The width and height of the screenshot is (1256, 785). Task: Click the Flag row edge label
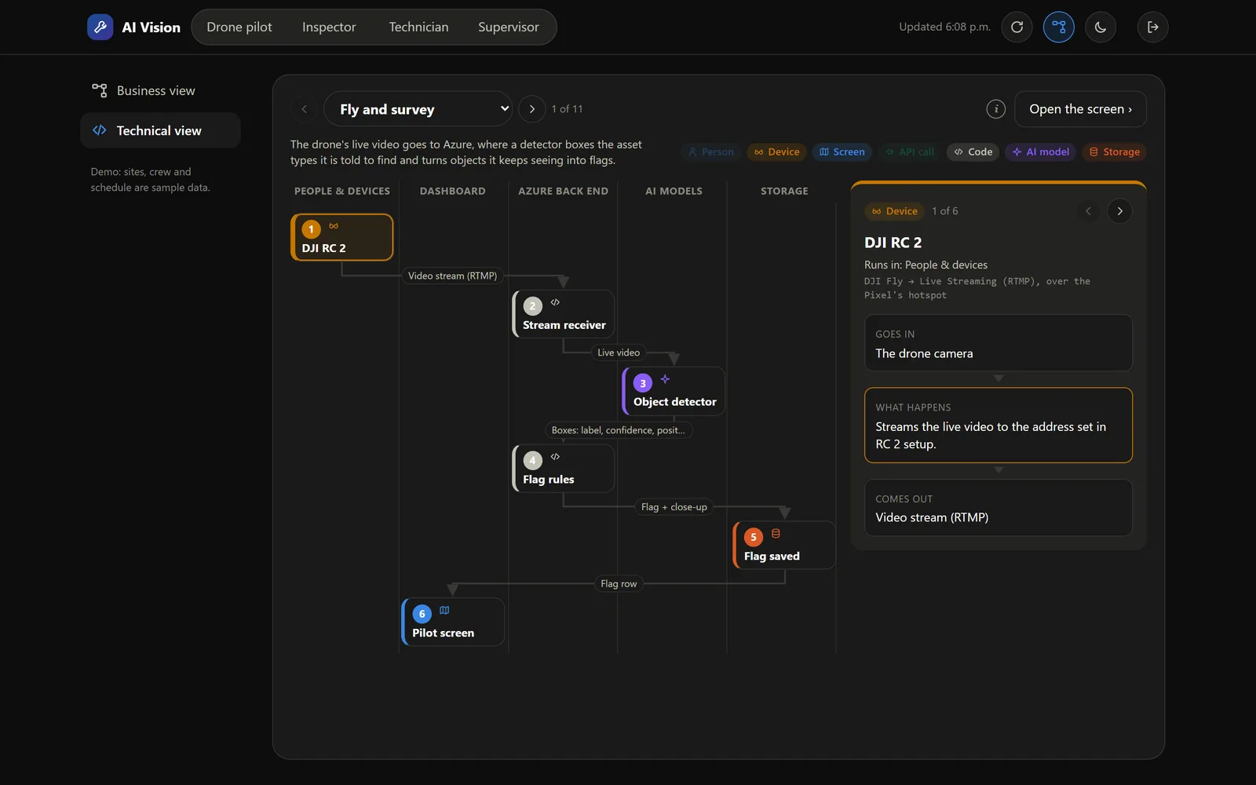(619, 584)
